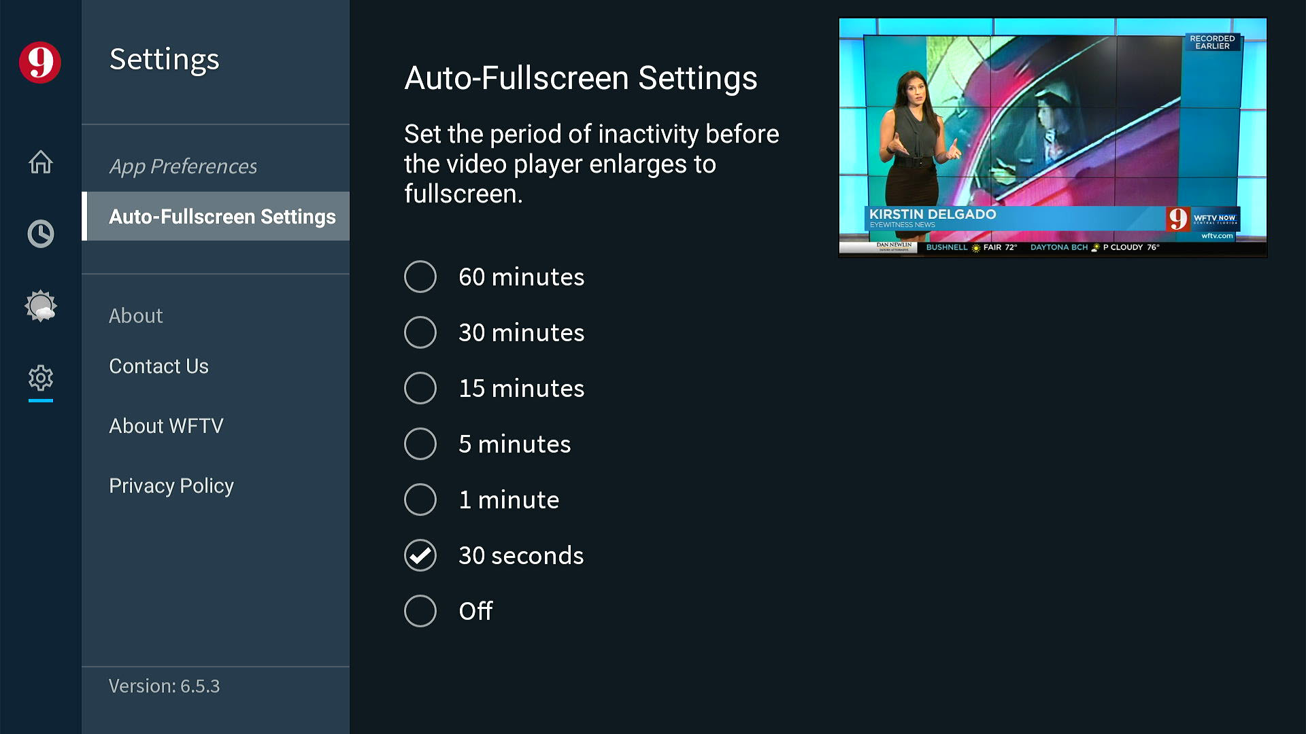Open the Home icon in sidebar

(41, 162)
